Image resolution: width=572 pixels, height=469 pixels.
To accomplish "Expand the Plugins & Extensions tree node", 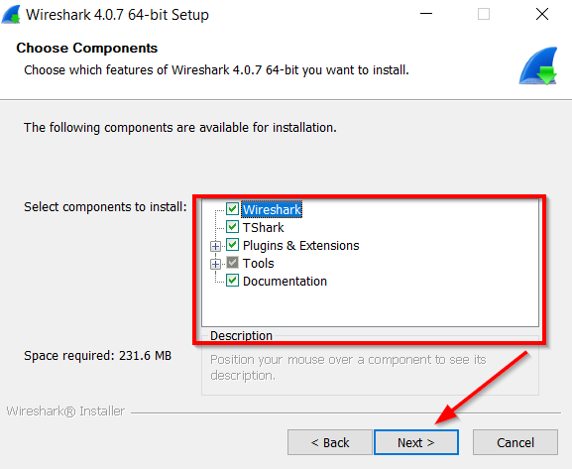I will 215,246.
